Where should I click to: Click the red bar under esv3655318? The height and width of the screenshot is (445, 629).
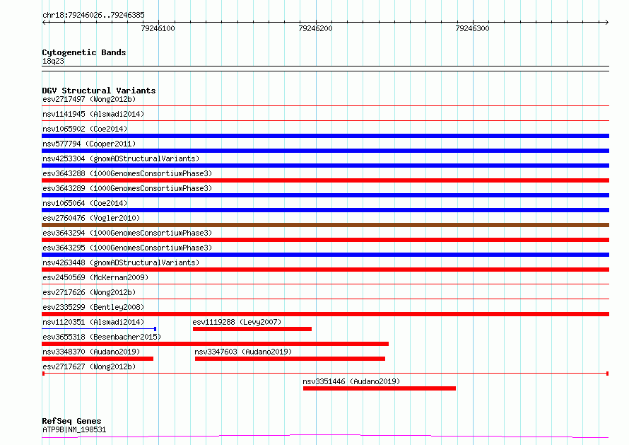pyautogui.click(x=216, y=344)
